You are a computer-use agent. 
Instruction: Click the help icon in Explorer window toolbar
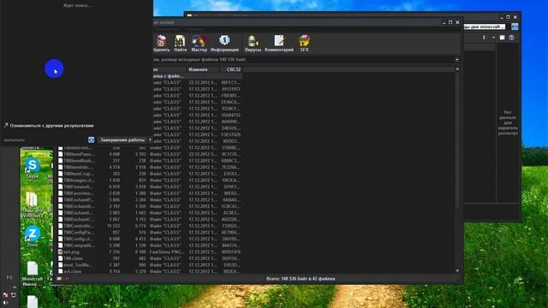(x=511, y=38)
